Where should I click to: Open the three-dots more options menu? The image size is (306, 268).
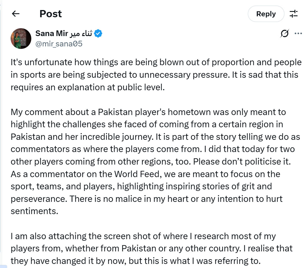click(x=298, y=34)
